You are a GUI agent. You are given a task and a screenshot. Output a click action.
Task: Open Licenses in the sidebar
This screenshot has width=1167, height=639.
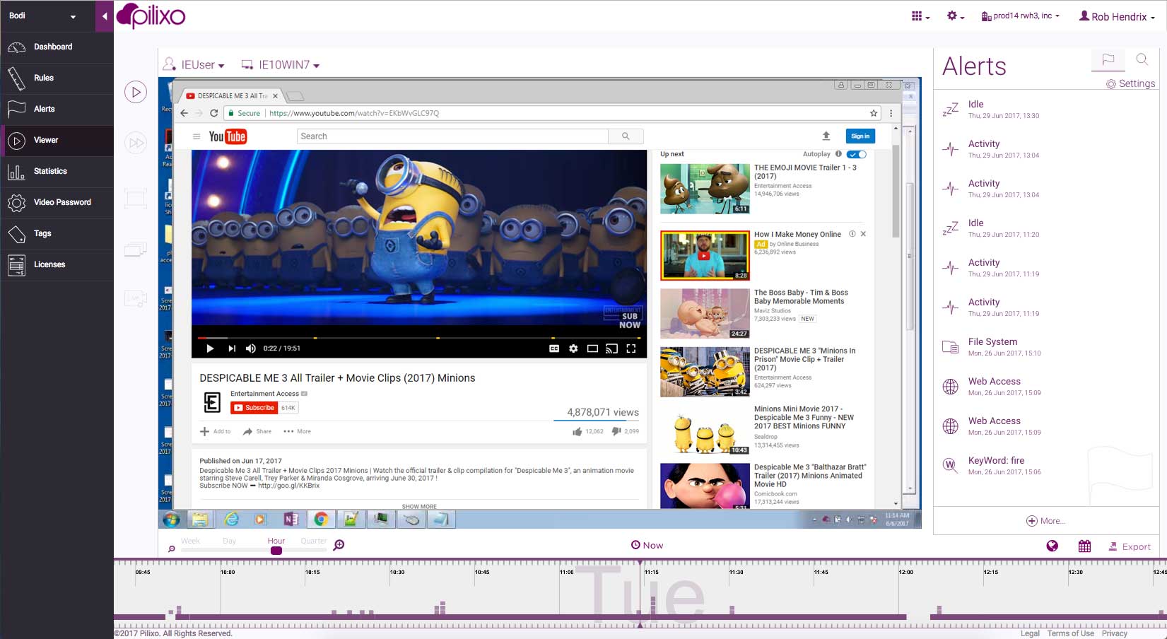pos(57,264)
